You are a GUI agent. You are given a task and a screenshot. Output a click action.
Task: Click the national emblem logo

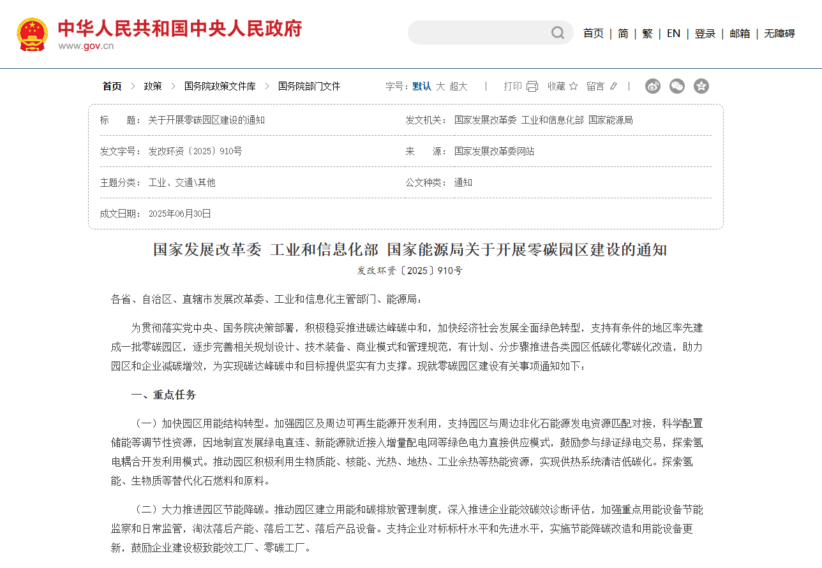pos(32,34)
